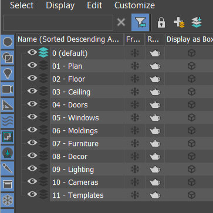213x213 pixels.
Task: Open the Select menu
Action: click(x=22, y=5)
